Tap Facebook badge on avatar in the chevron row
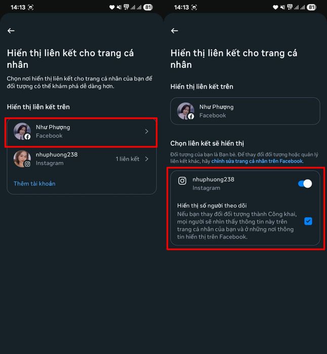Screen dimensions: 327x354 click(x=27, y=137)
